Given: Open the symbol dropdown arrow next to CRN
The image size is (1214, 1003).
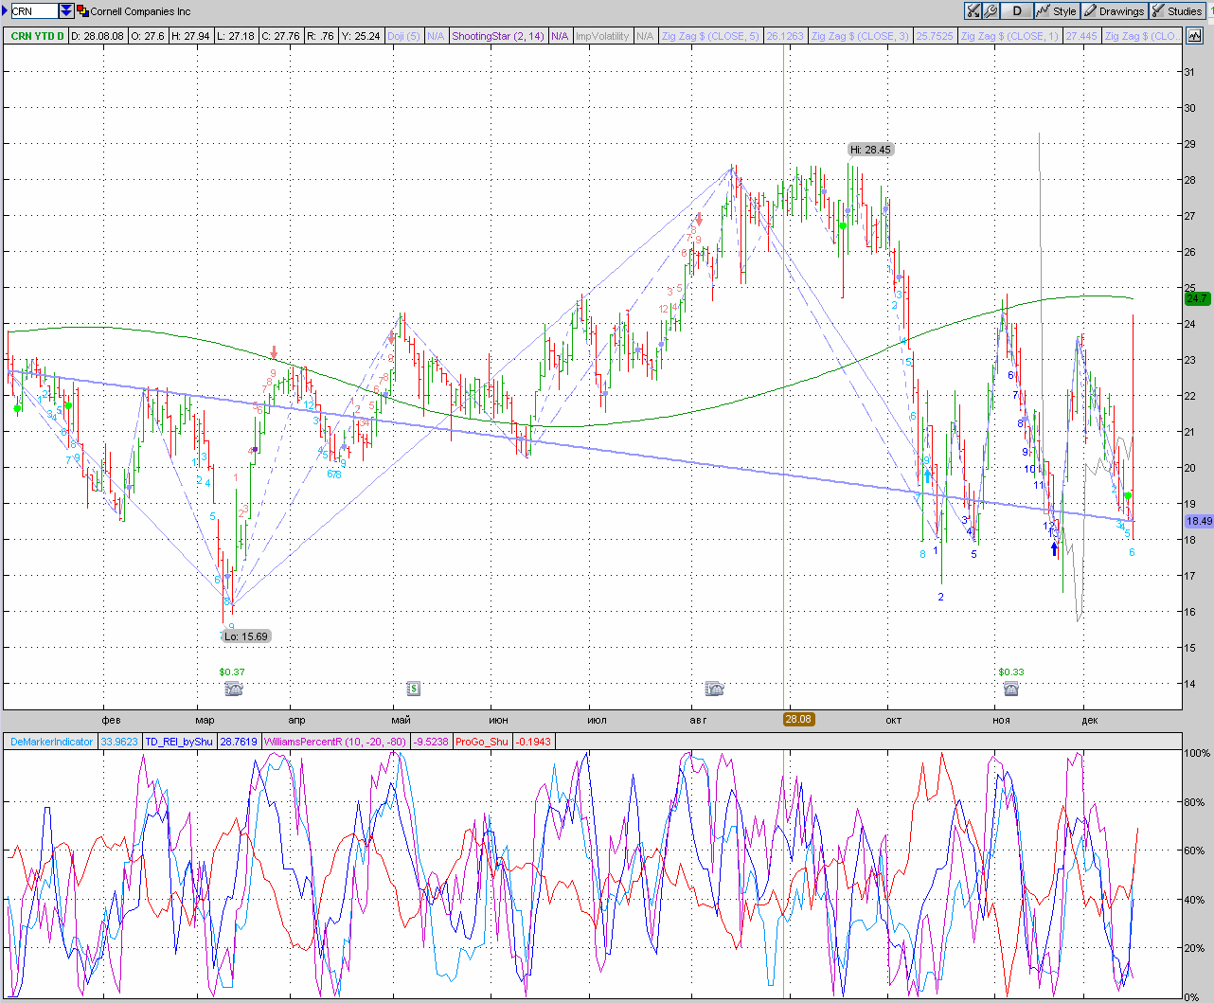Looking at the screenshot, I should [65, 11].
